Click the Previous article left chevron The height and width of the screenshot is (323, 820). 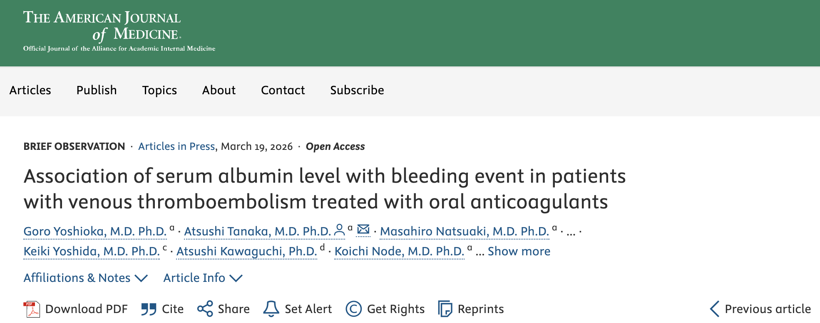coord(714,309)
